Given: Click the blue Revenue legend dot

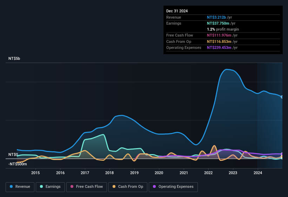Looking at the screenshot, I should [11, 186].
